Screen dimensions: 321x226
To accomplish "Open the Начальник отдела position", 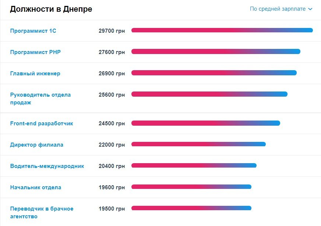I will click(x=35, y=187).
